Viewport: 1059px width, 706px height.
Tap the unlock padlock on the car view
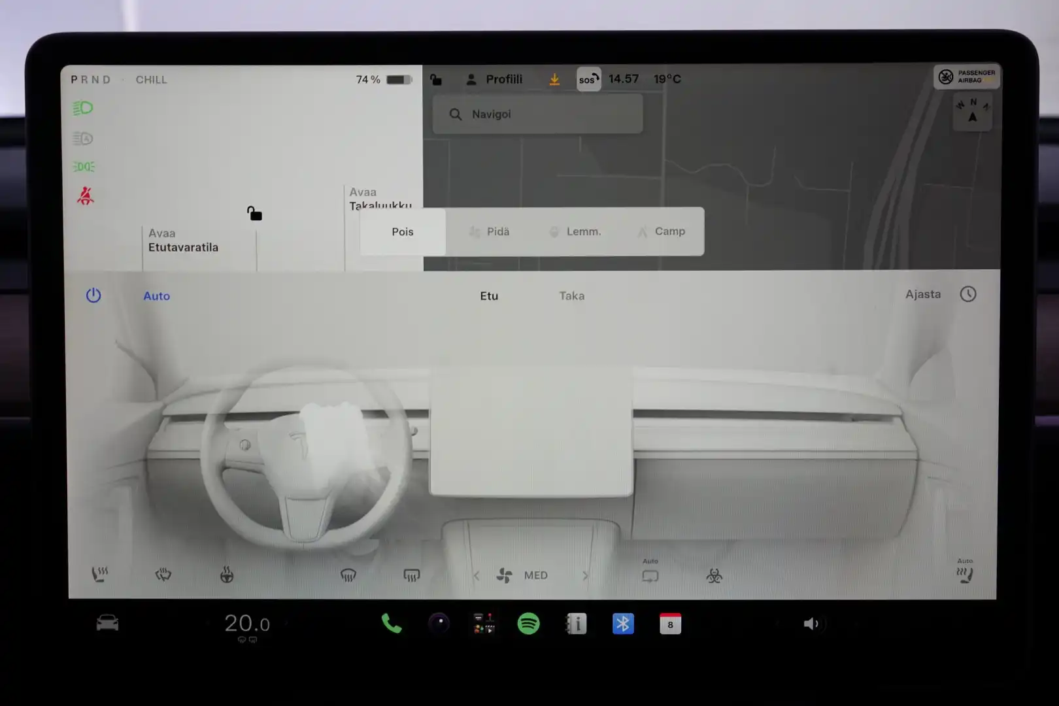[x=254, y=213]
